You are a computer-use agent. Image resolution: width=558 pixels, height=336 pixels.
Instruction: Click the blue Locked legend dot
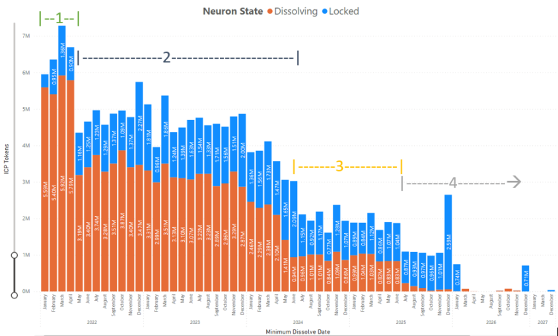click(x=324, y=12)
